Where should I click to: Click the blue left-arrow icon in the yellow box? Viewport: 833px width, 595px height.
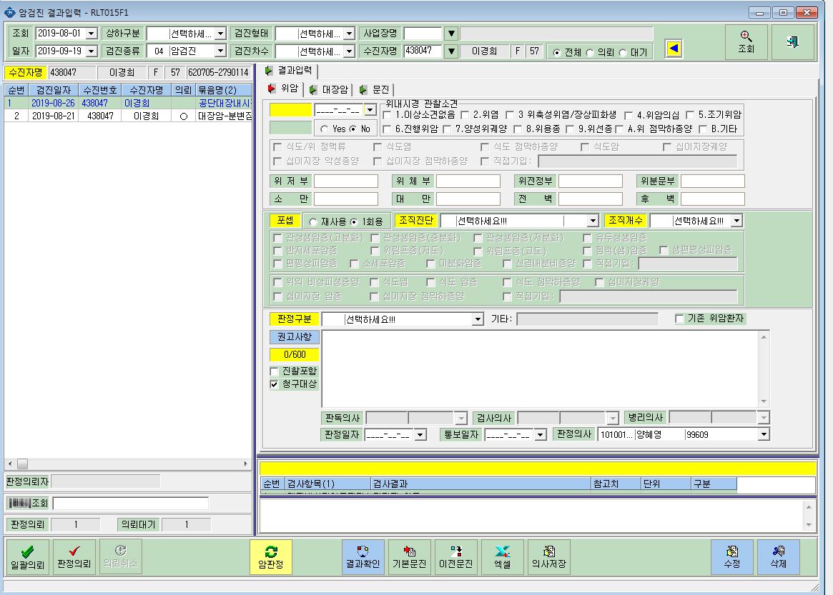(674, 49)
